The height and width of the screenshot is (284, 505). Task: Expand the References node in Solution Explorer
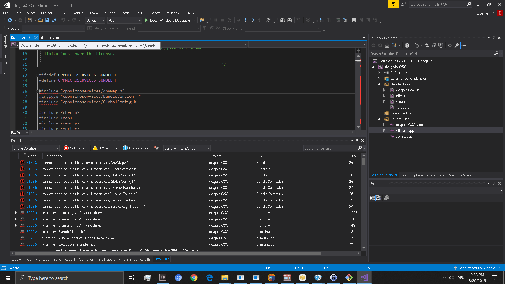(379, 73)
